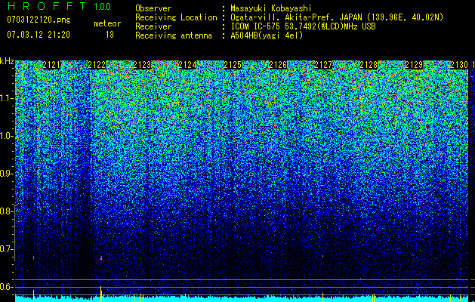Click the 2129 time marker
Screen dimensions: 475x302
(x=414, y=65)
